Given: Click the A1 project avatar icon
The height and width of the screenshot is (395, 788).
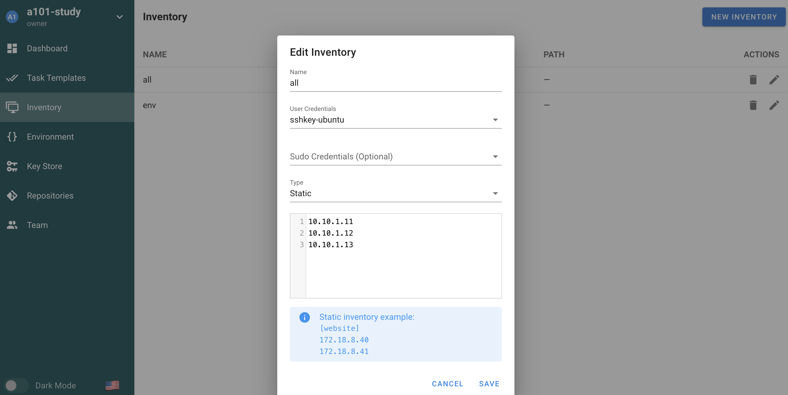Looking at the screenshot, I should tap(12, 17).
